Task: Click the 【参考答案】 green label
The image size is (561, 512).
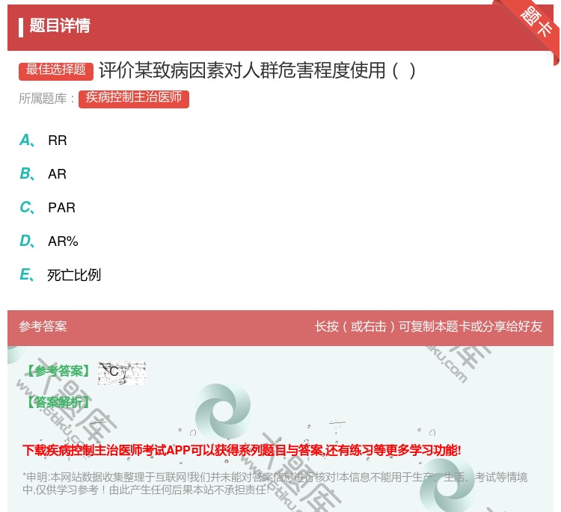Action: pyautogui.click(x=59, y=371)
